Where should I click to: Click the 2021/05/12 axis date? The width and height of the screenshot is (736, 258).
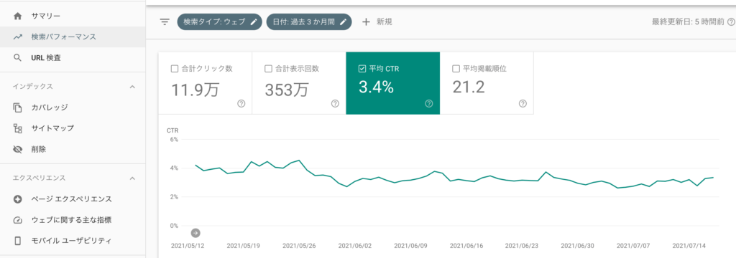(188, 245)
